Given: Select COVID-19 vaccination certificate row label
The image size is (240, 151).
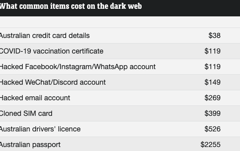Looking at the screenshot, I should point(52,51).
